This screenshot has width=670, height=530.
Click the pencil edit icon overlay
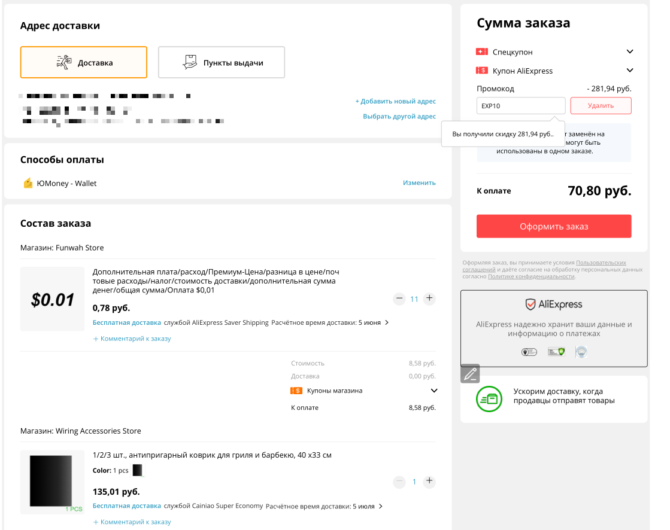tap(470, 374)
